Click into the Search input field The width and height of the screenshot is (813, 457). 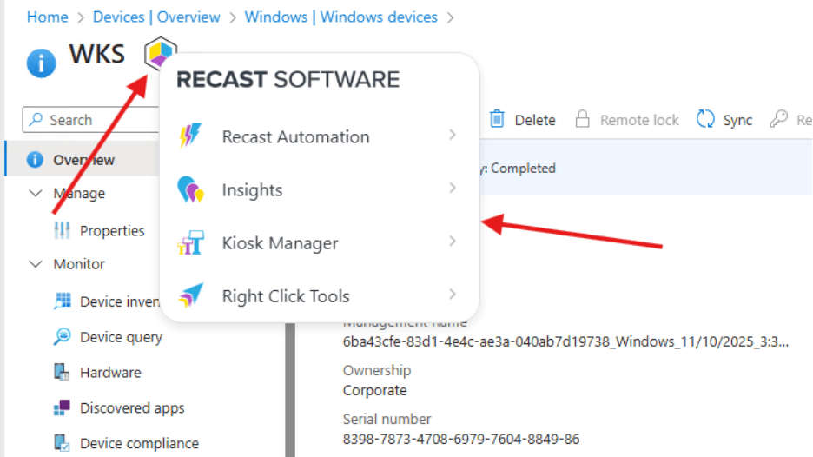[x=91, y=120]
